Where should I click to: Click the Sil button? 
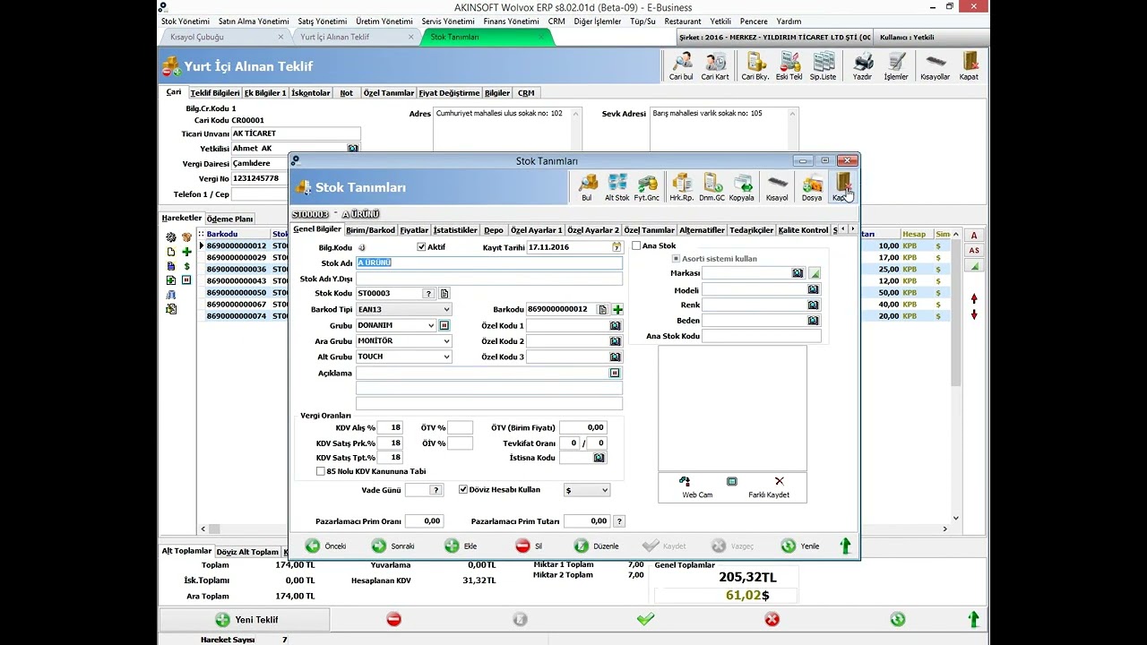coord(530,546)
